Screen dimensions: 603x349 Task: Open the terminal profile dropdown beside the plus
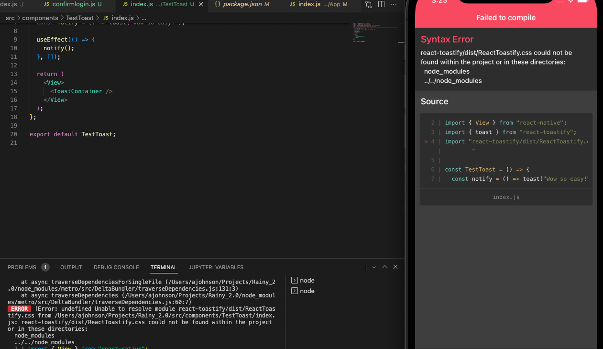(x=374, y=267)
